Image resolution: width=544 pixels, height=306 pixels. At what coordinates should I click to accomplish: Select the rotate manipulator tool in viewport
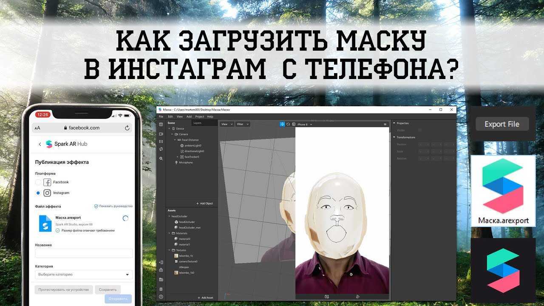tap(288, 124)
